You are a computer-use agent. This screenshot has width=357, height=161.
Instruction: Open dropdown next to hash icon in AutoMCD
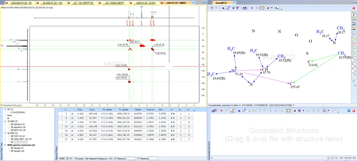pos(272,8)
